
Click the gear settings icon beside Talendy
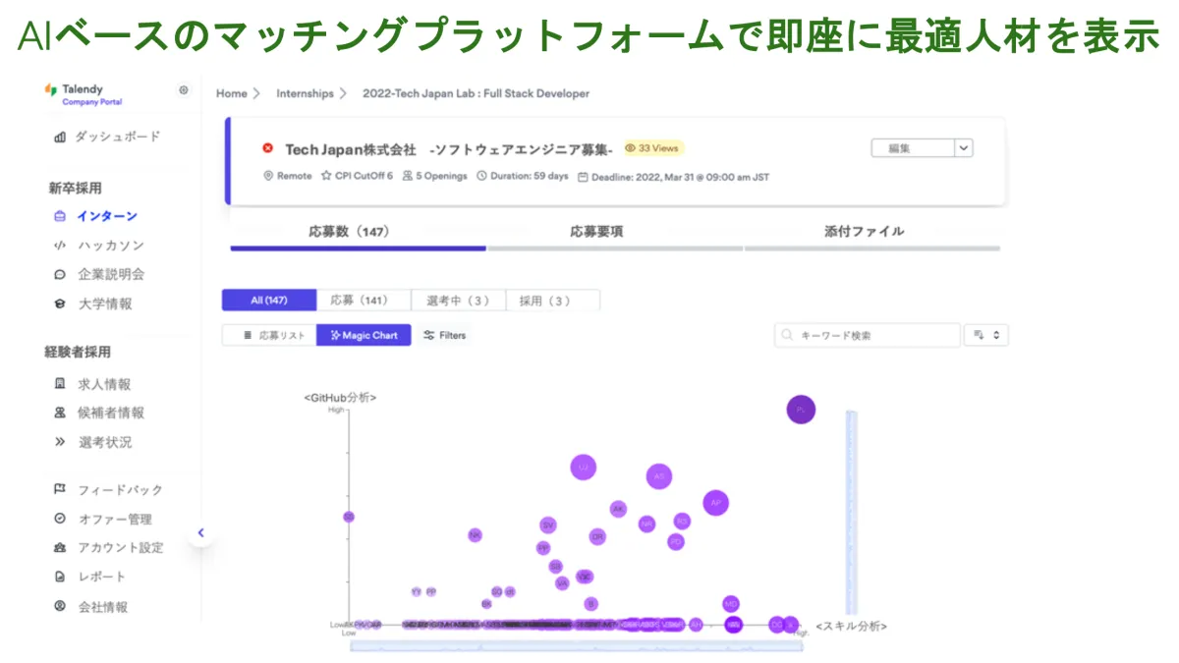pyautogui.click(x=184, y=90)
